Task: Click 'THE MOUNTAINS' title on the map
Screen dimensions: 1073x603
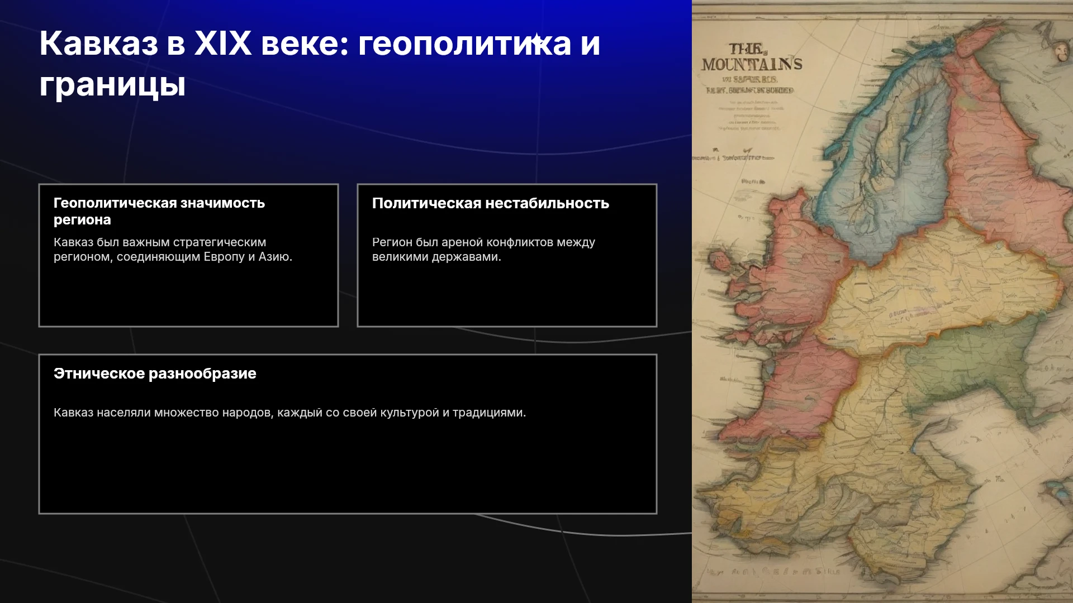Action: (x=752, y=57)
